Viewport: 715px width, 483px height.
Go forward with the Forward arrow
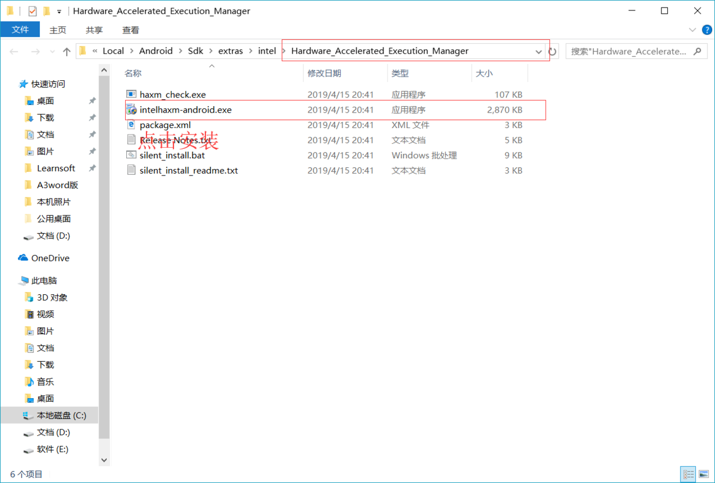click(x=35, y=51)
